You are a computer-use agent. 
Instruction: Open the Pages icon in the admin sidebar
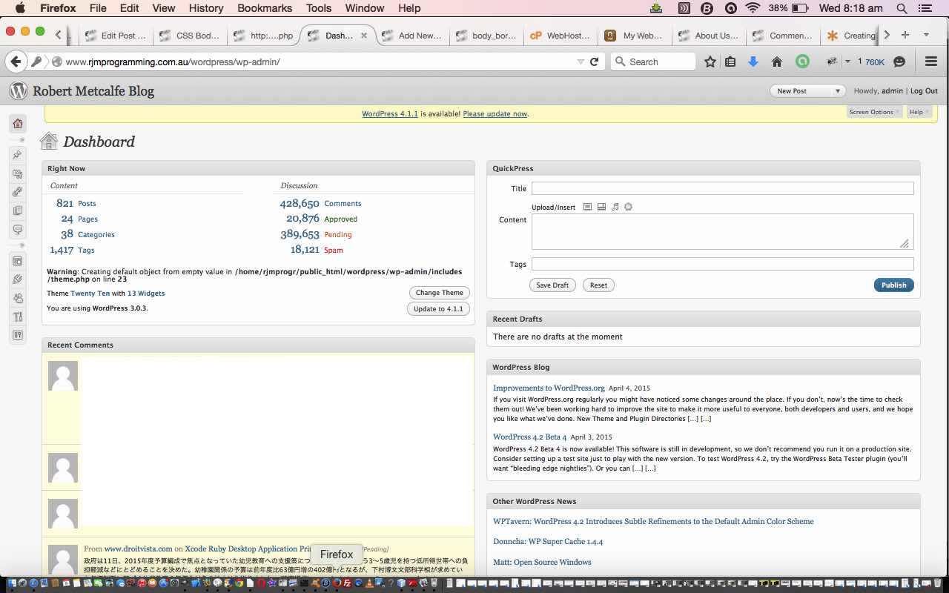point(18,211)
